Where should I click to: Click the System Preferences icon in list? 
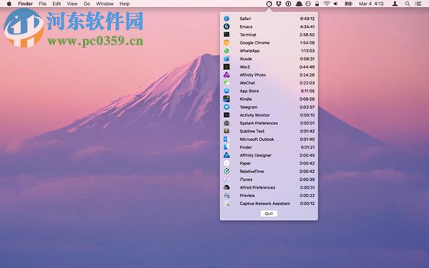(227, 123)
